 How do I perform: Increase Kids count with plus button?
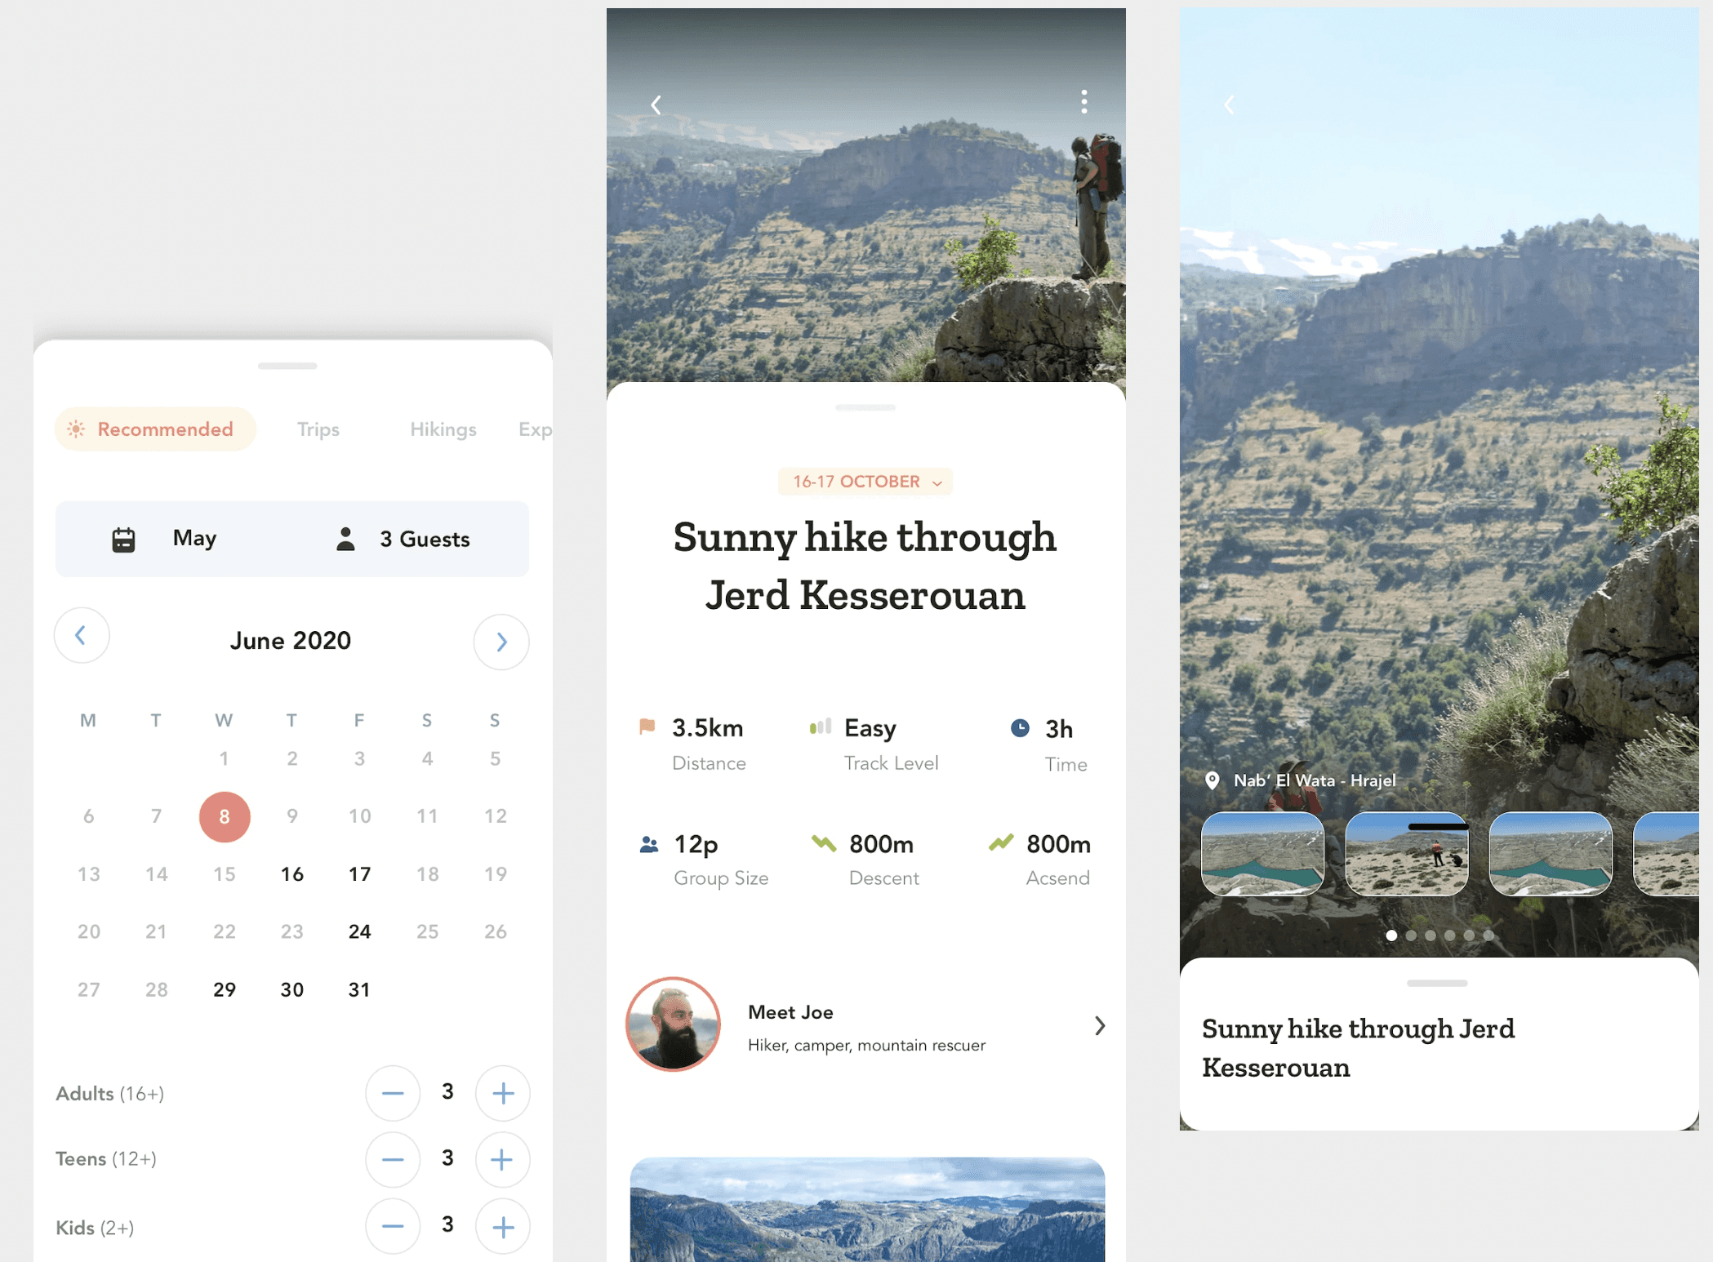pos(503,1226)
